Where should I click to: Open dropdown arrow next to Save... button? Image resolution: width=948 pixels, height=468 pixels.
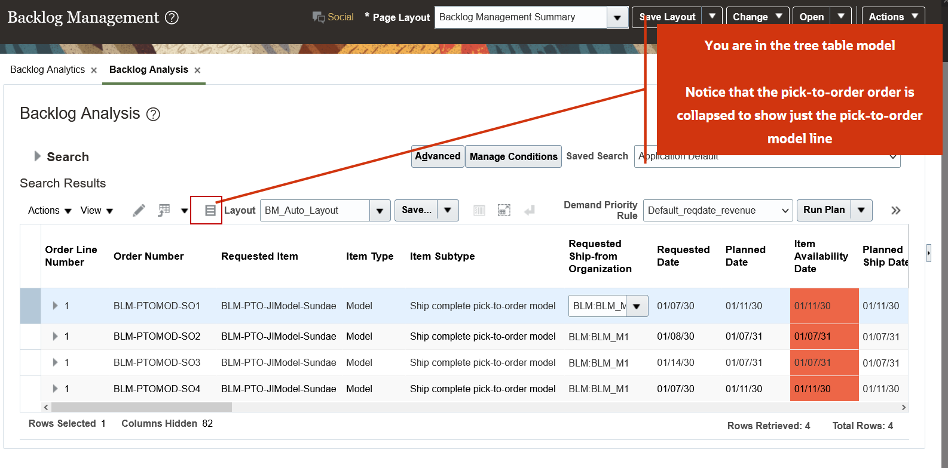(448, 210)
